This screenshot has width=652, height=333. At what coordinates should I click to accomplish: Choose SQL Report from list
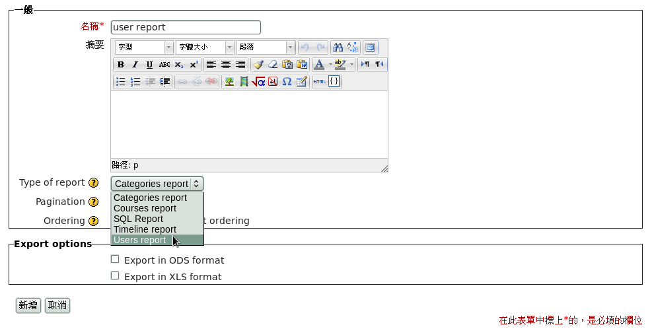pyautogui.click(x=138, y=219)
